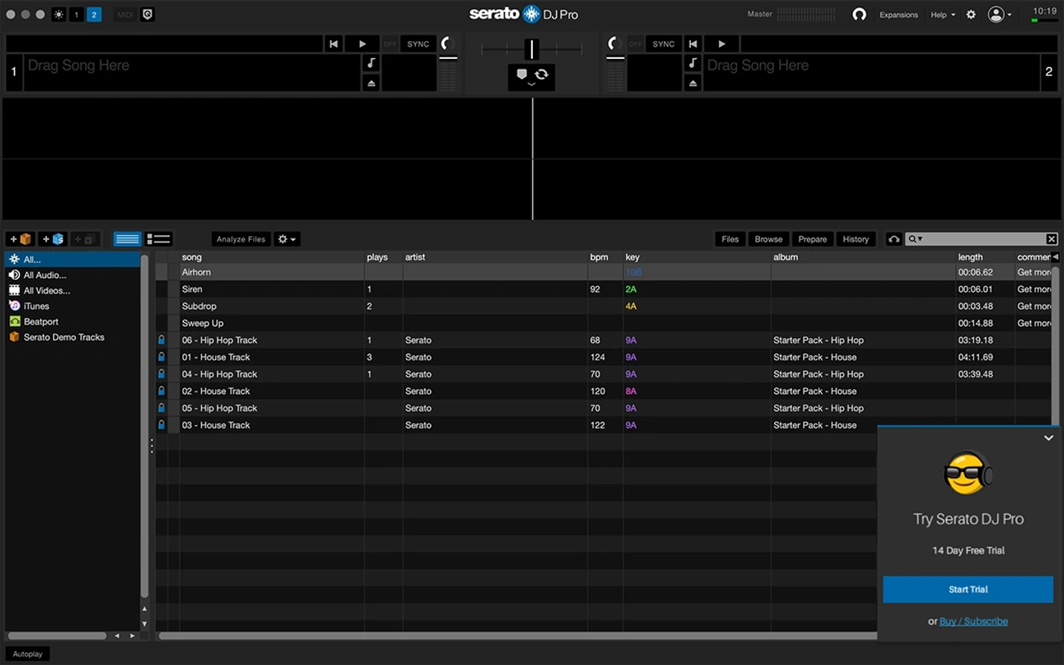Viewport: 1064px width, 665px height.
Task: Open the main setup gear settings
Action: click(x=970, y=14)
